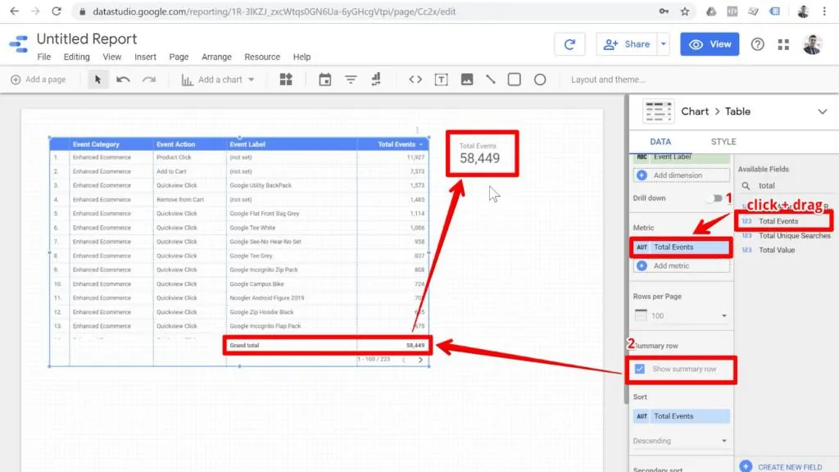Select the embed URL tool
This screenshot has height=472, width=839.
point(415,79)
